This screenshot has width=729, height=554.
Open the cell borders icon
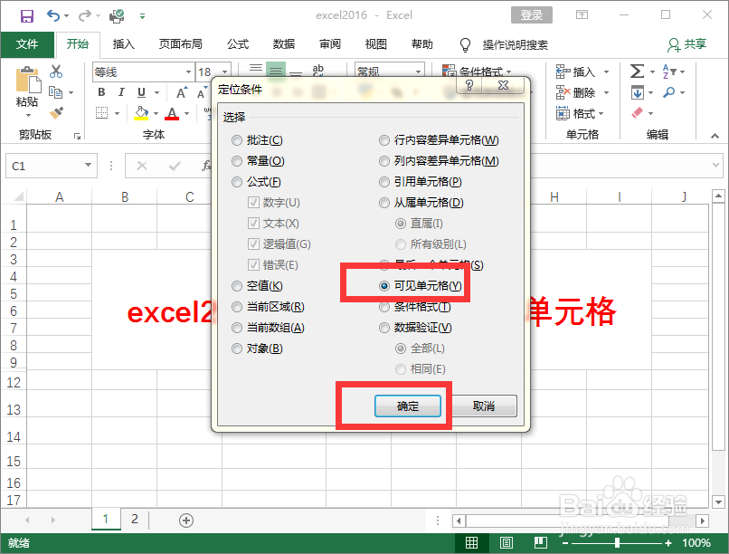(x=102, y=112)
